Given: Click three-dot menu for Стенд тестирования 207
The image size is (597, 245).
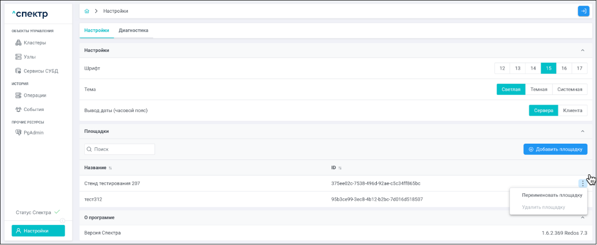Looking at the screenshot, I should click(x=583, y=183).
